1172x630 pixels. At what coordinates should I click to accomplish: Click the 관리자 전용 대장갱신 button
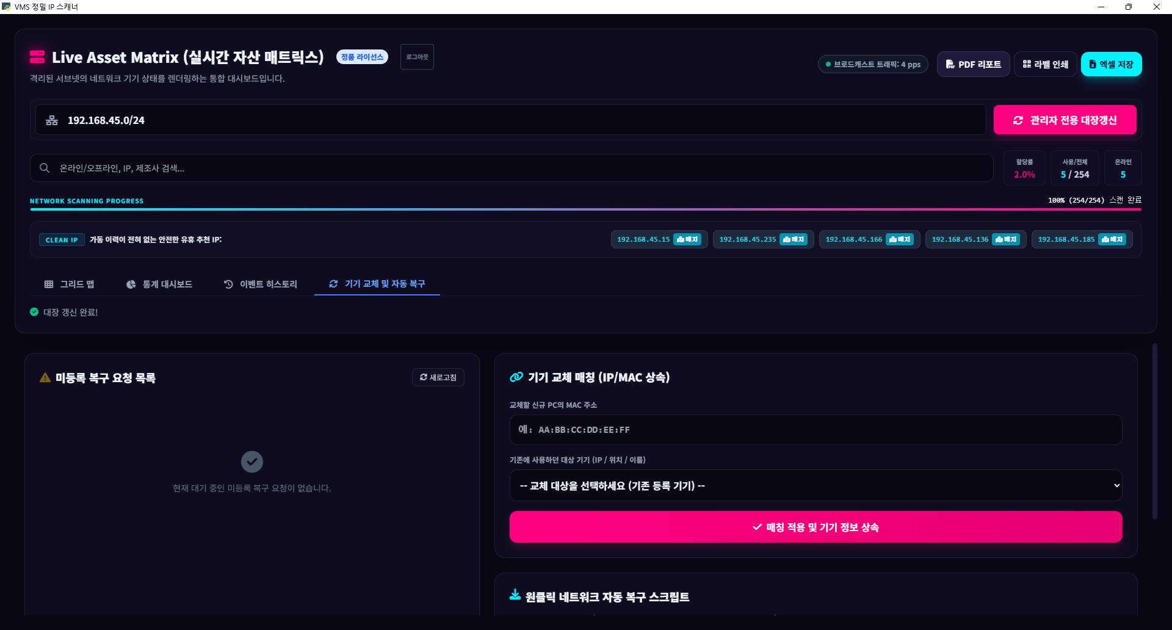[1065, 120]
